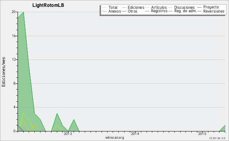
Task: Click the y-axis label 0
Action: tap(15, 131)
